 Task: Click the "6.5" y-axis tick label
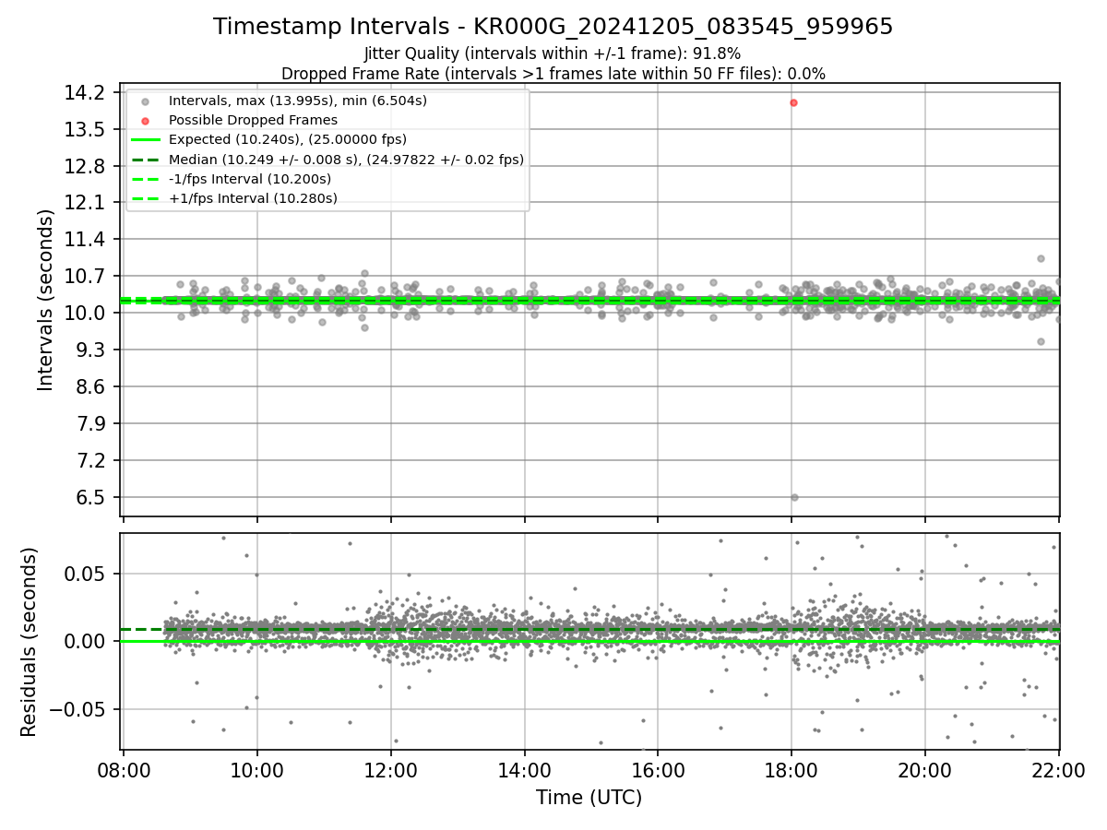tap(92, 498)
